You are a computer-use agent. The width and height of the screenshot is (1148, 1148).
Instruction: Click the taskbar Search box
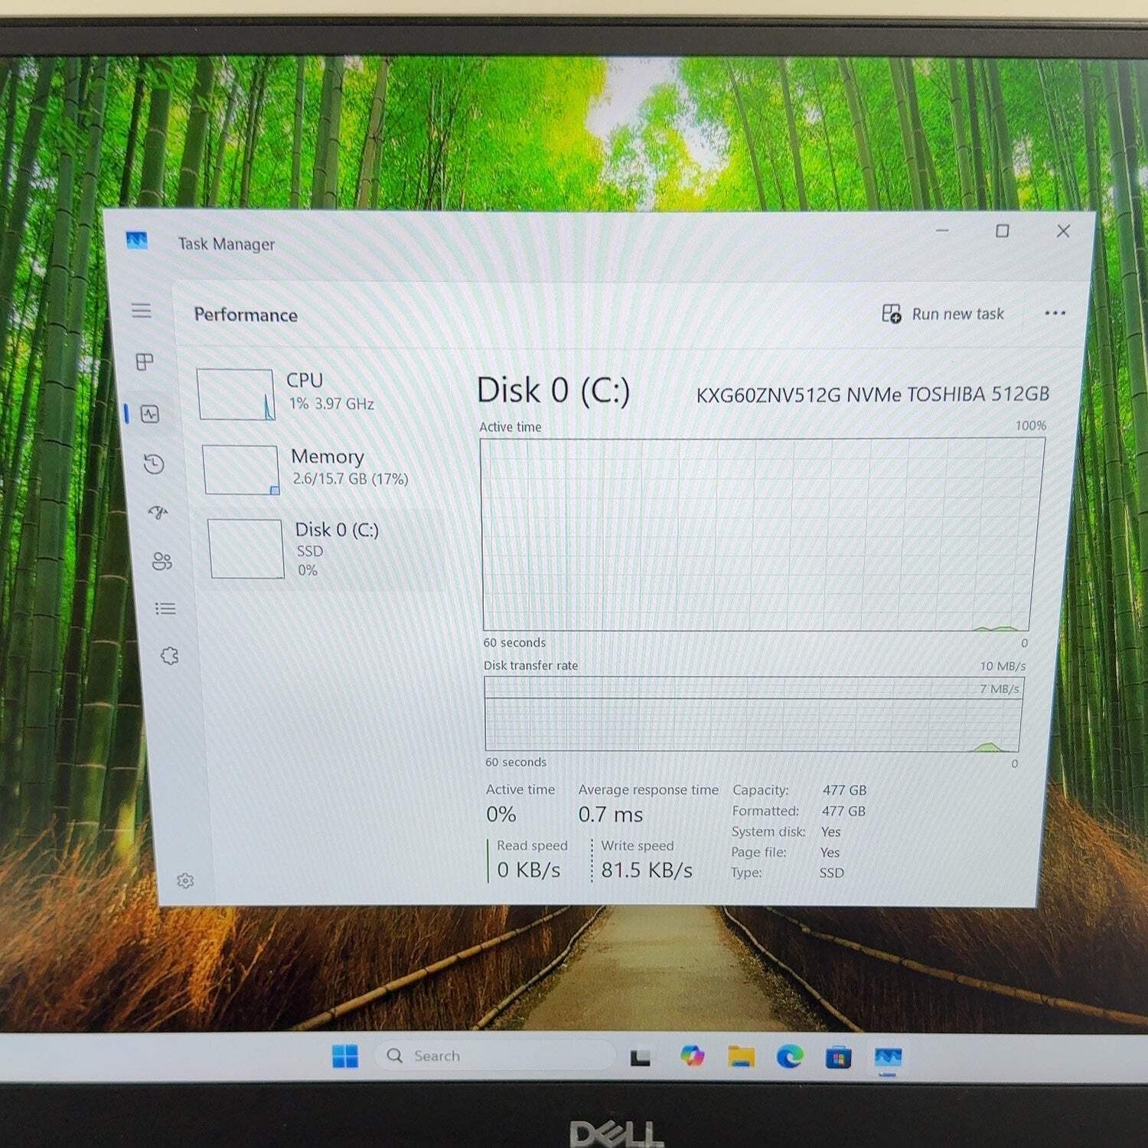coord(494,1056)
